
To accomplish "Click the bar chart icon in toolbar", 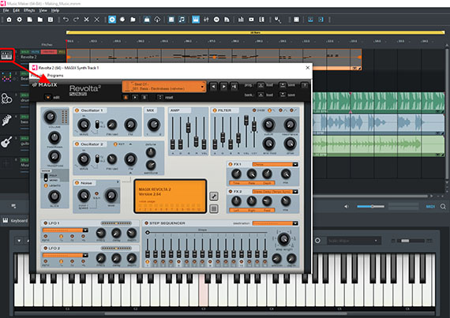I will pos(241,20).
